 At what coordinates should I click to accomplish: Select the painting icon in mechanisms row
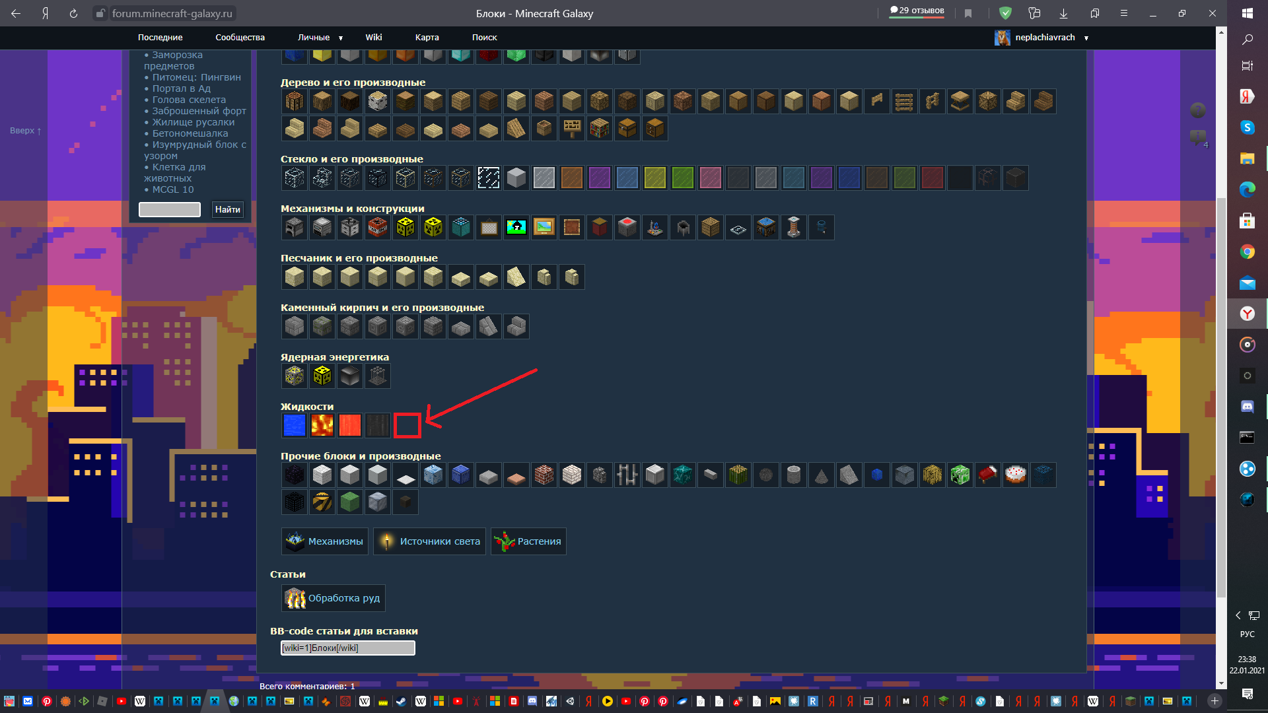(x=544, y=228)
